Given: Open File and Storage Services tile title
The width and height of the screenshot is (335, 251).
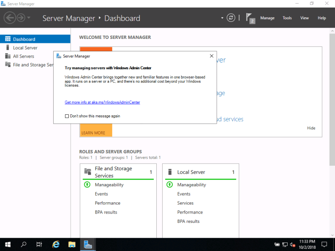Looking at the screenshot, I should coord(113,172).
